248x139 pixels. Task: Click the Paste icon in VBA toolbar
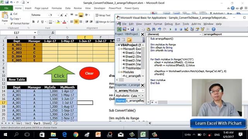pos(148,29)
